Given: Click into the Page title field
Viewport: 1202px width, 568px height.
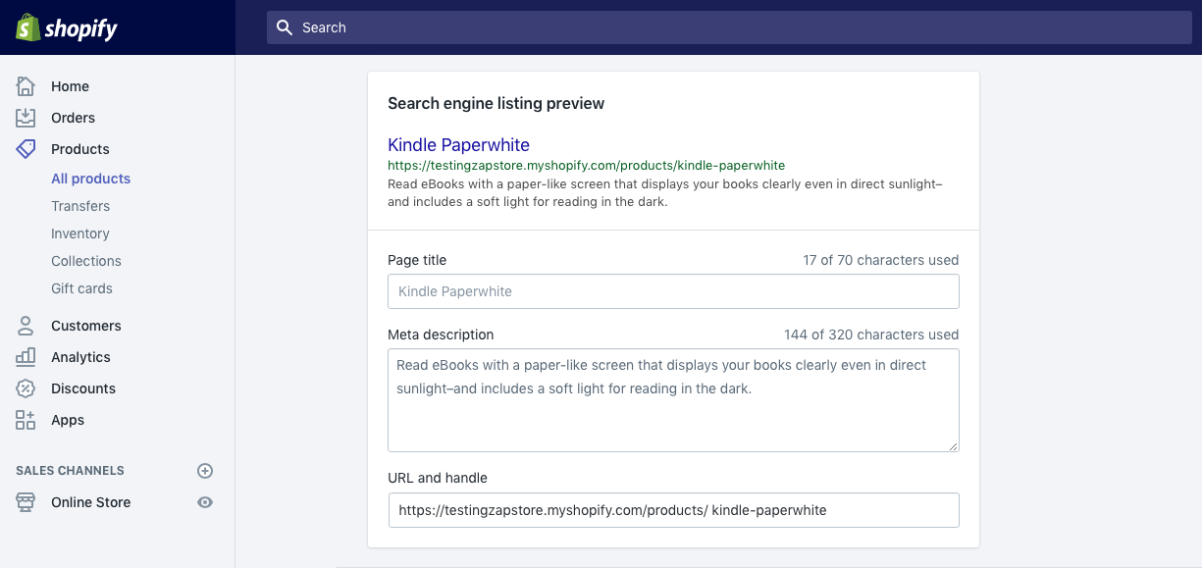Looking at the screenshot, I should (673, 291).
